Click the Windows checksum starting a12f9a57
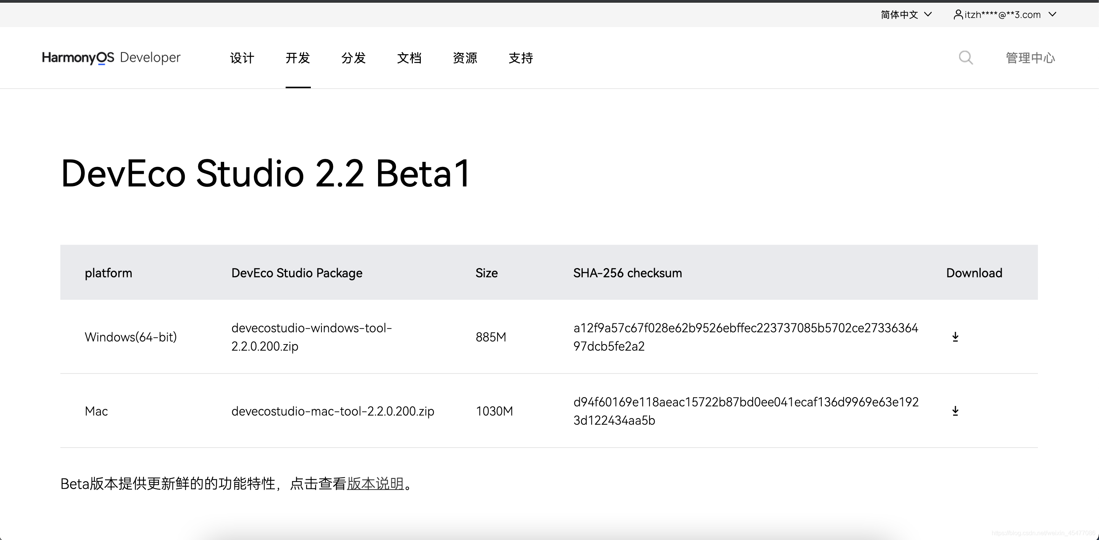 746,337
